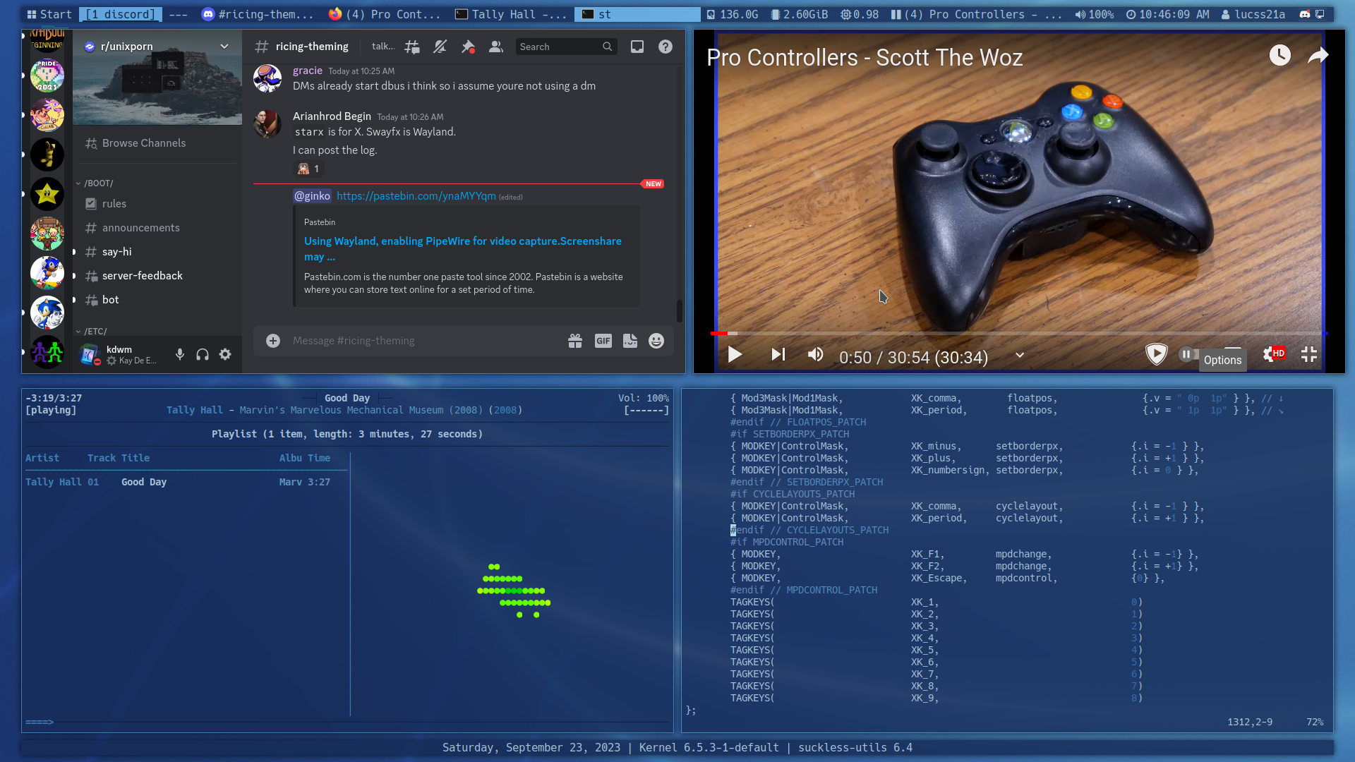Image resolution: width=1355 pixels, height=762 pixels.
Task: Click the @ginko mention
Action: pyautogui.click(x=312, y=196)
